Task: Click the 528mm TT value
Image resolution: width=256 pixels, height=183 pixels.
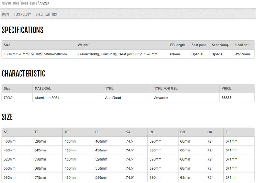Action: [x=47, y=141]
